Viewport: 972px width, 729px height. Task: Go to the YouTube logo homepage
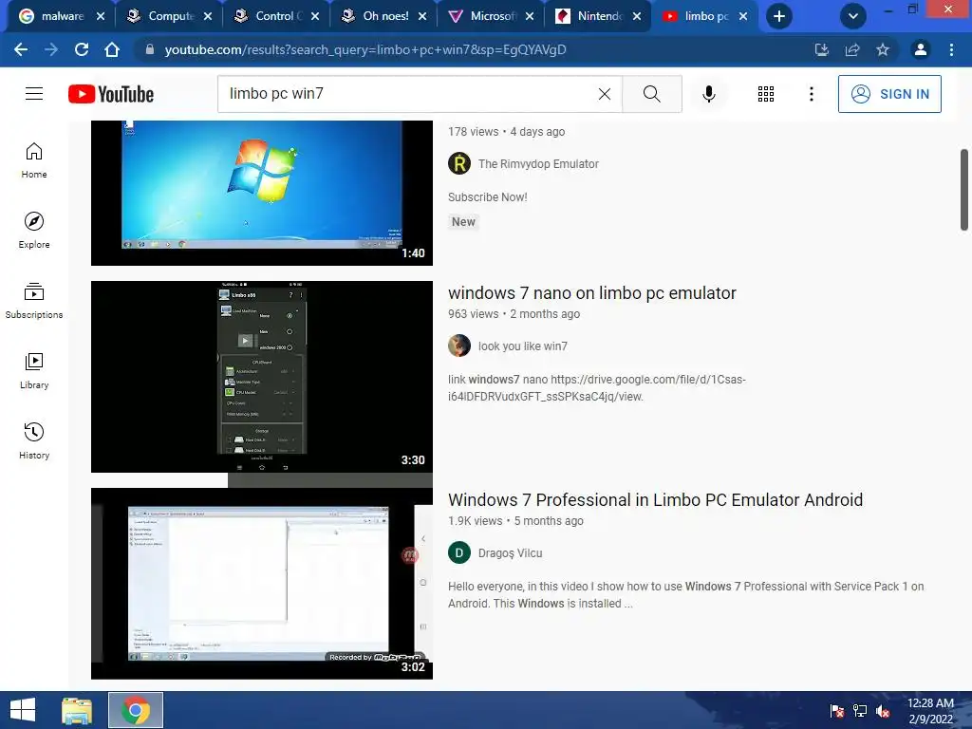point(111,94)
